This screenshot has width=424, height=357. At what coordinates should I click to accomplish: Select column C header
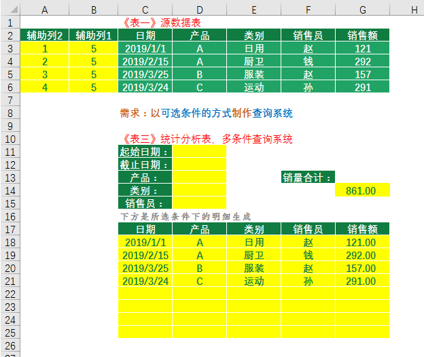pos(145,10)
